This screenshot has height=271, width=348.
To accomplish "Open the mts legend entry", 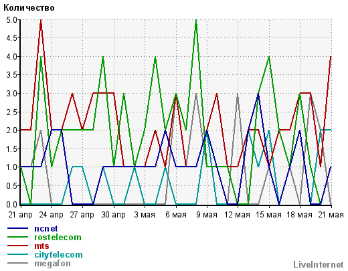I will click(x=41, y=246).
